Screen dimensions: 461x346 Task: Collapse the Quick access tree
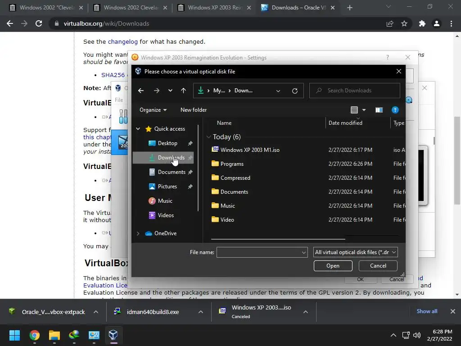tap(138, 129)
